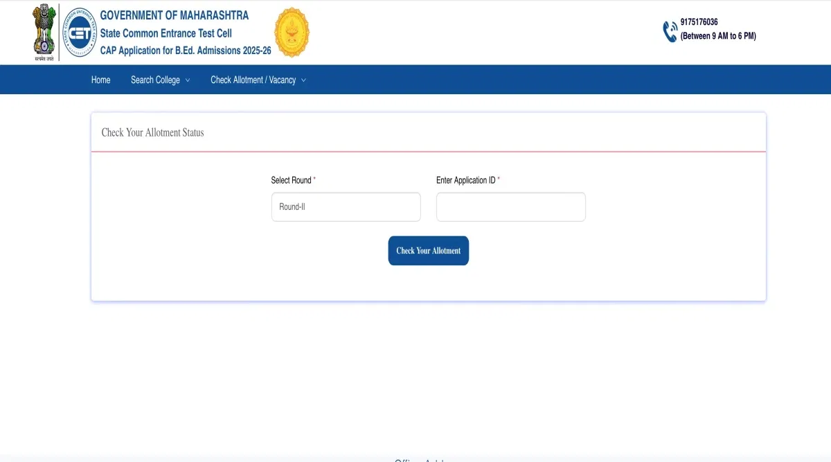Expand the Search College dropdown menu
831x462 pixels.
click(160, 80)
